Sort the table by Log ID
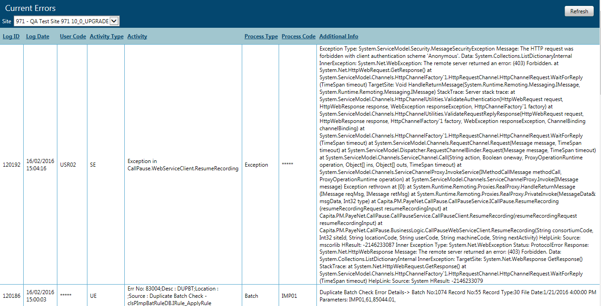 11,36
